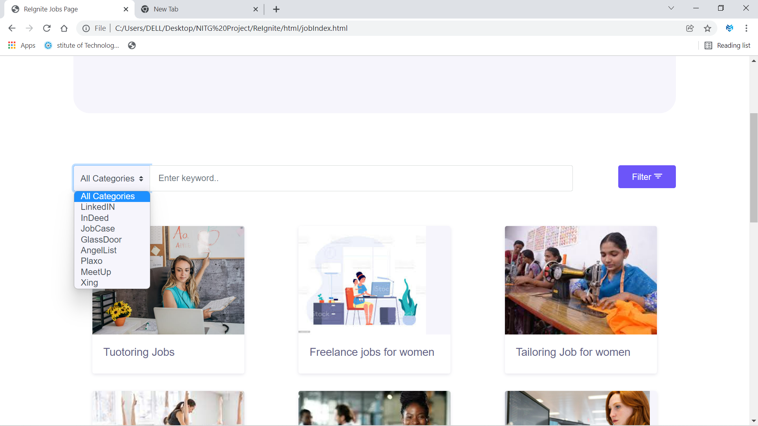This screenshot has height=426, width=758.
Task: Choose GlassDoor option in dropdown
Action: point(101,240)
